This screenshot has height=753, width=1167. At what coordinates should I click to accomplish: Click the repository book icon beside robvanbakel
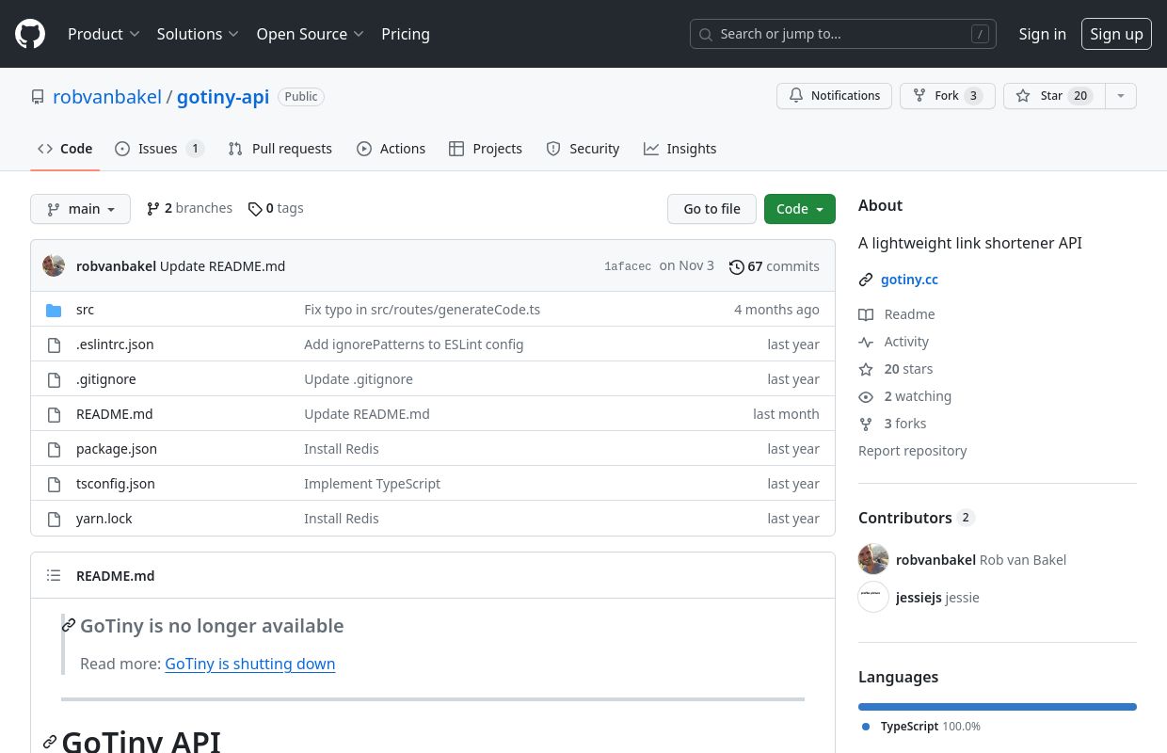coord(38,97)
